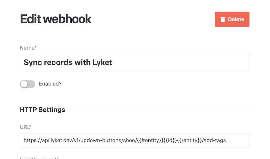Delete this webhook with the red button
This screenshot has width=270, height=159.
[x=232, y=19]
